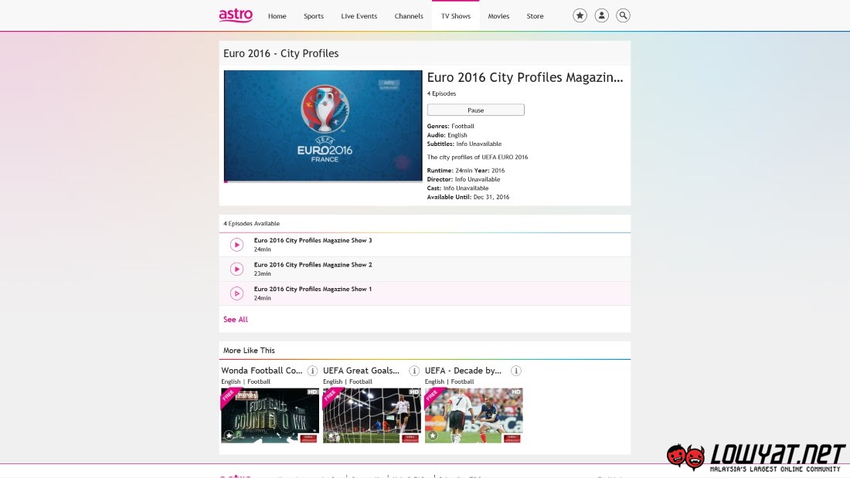The width and height of the screenshot is (850, 478).
Task: Click the Astro logo
Action: pos(236,15)
